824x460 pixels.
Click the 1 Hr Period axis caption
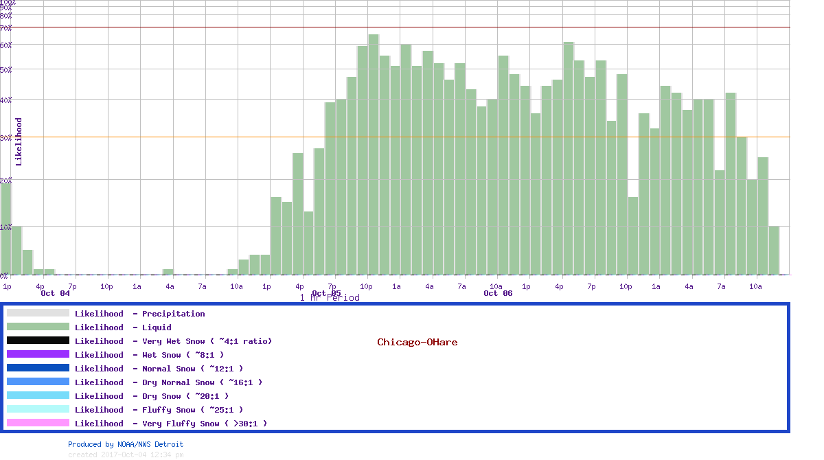click(330, 298)
